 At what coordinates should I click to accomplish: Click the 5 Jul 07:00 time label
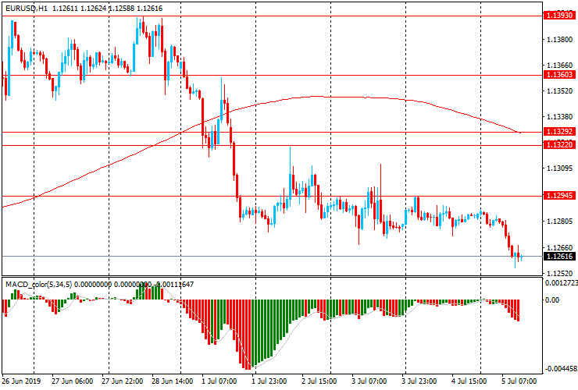coord(519,381)
